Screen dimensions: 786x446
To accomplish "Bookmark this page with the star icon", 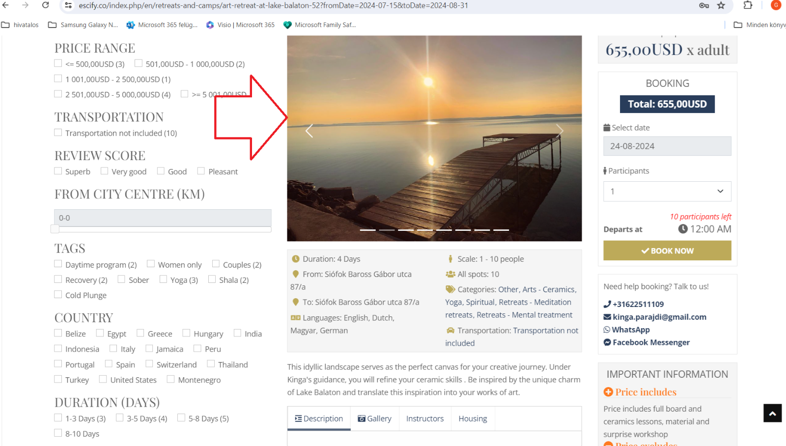I will (721, 5).
